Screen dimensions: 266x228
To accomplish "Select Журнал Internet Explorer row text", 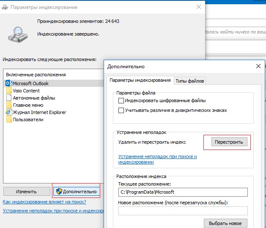I will pyautogui.click(x=39, y=112).
